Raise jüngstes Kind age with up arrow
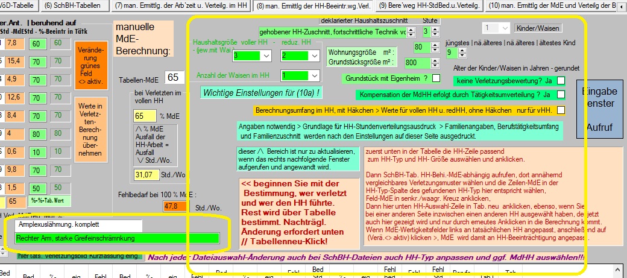The image size is (627, 278). (x=462, y=49)
